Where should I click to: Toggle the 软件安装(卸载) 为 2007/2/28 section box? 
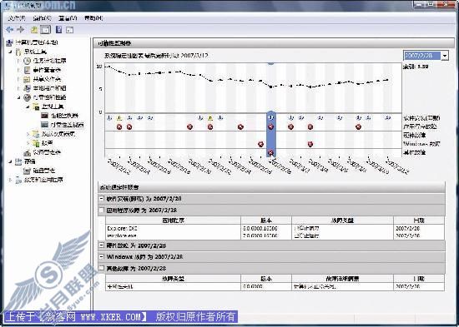(101, 198)
